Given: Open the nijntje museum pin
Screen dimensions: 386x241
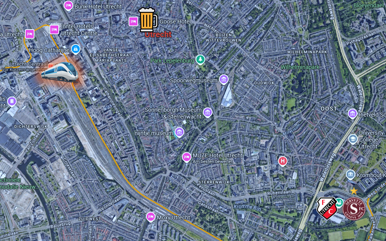Looking at the screenshot, I should pyautogui.click(x=179, y=132).
